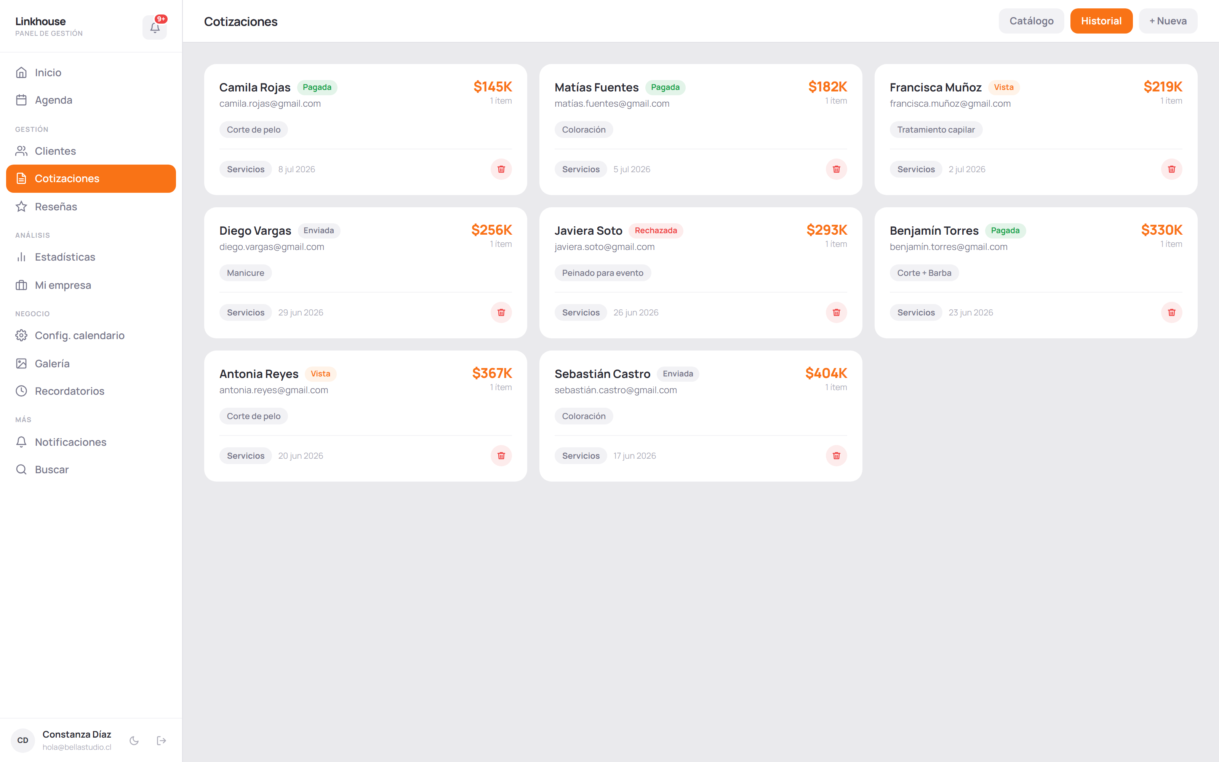Open Reseñas in the sidebar
1219x762 pixels.
[x=91, y=207]
